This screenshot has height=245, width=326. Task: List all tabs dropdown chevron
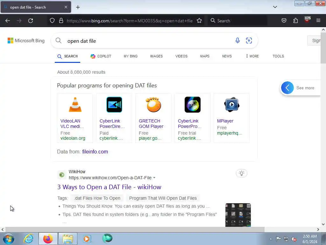275,7
